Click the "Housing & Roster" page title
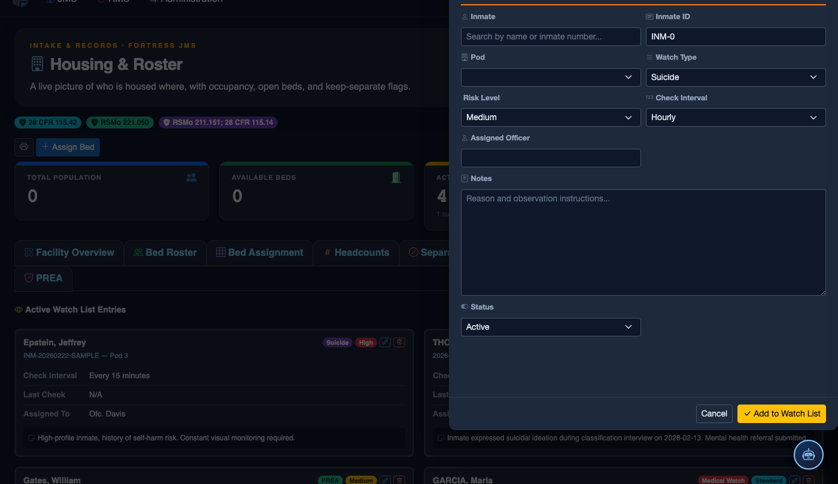Viewport: 838px width, 484px height. click(x=116, y=65)
